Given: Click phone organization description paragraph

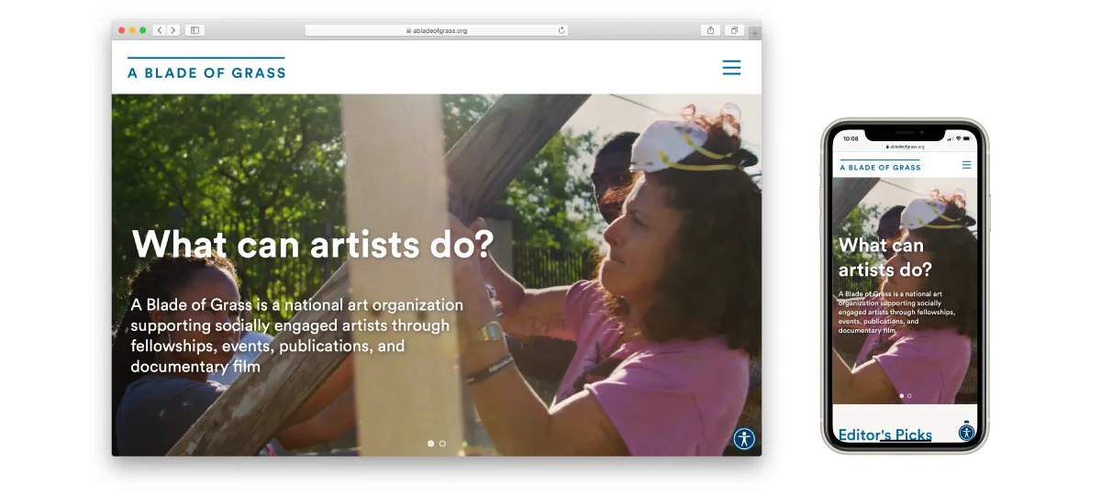Looking at the screenshot, I should (896, 313).
